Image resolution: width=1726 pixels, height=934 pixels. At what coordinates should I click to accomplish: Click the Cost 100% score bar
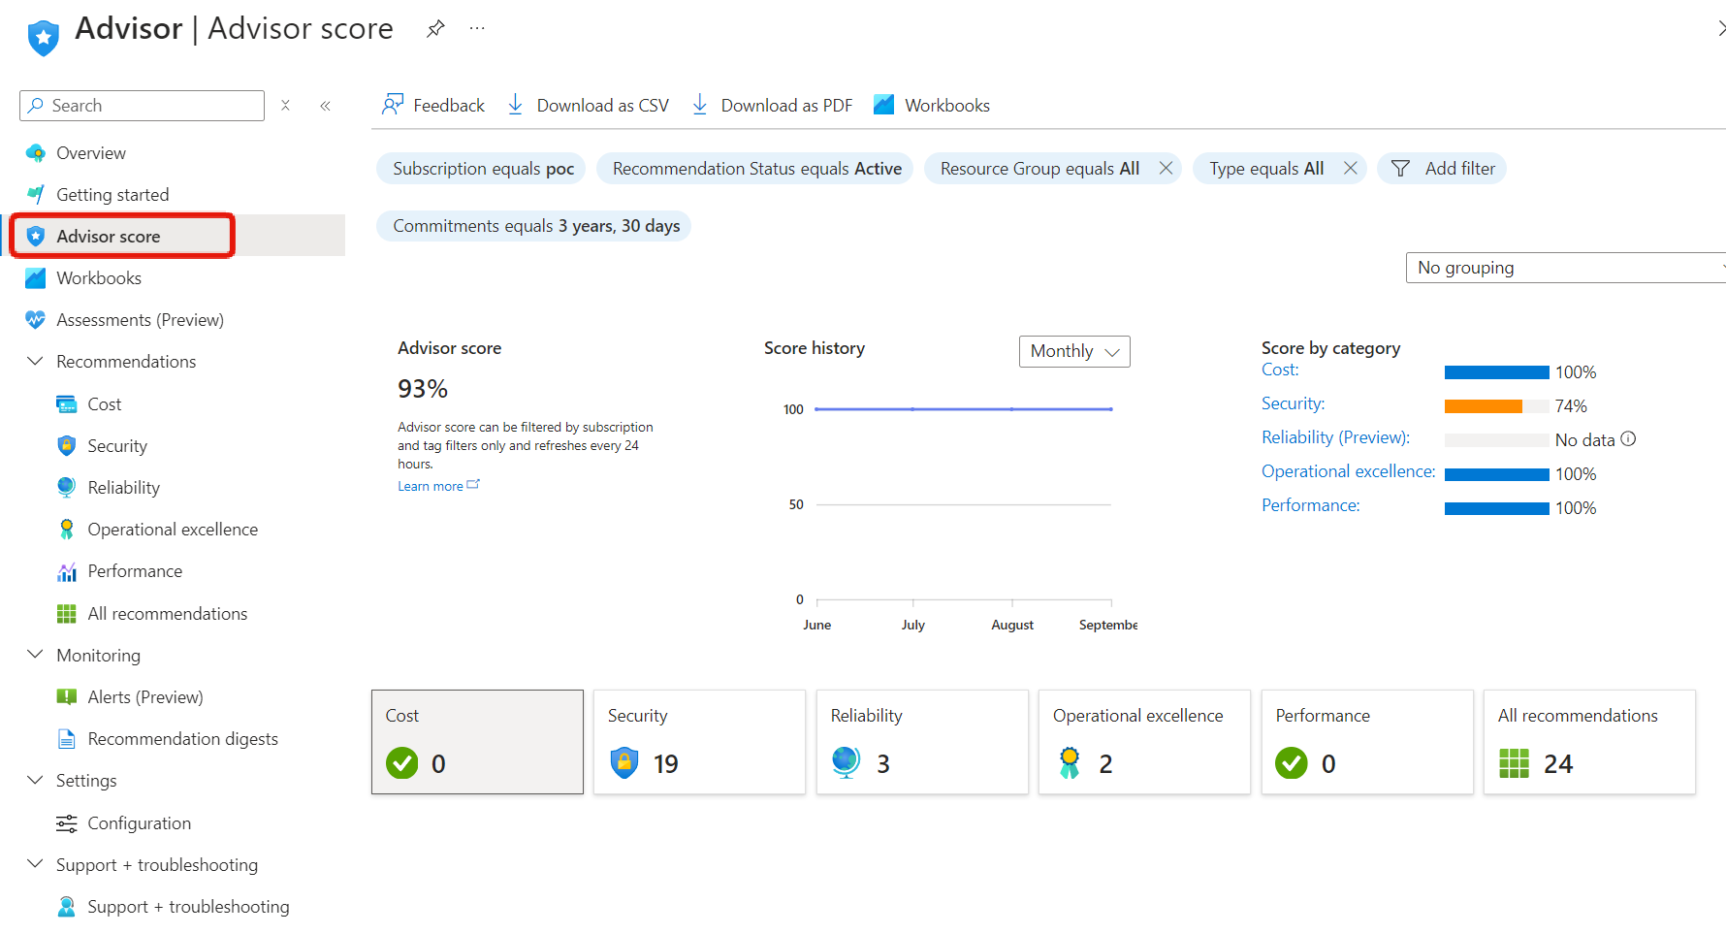[1496, 372]
